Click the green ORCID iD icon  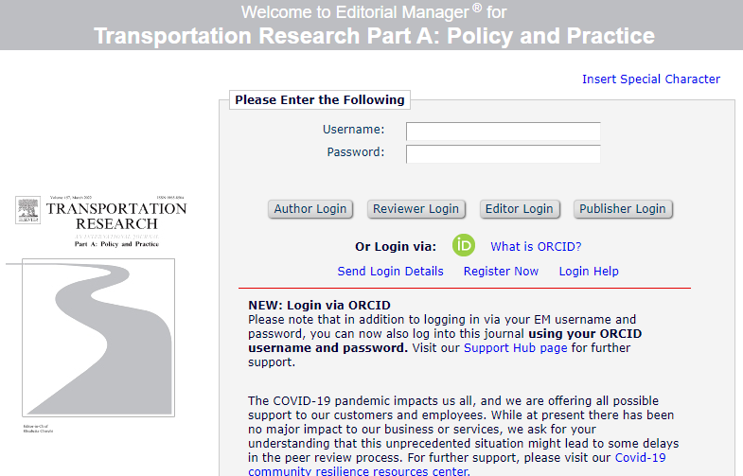463,246
